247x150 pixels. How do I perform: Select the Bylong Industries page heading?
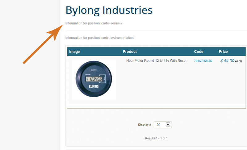coord(109,10)
